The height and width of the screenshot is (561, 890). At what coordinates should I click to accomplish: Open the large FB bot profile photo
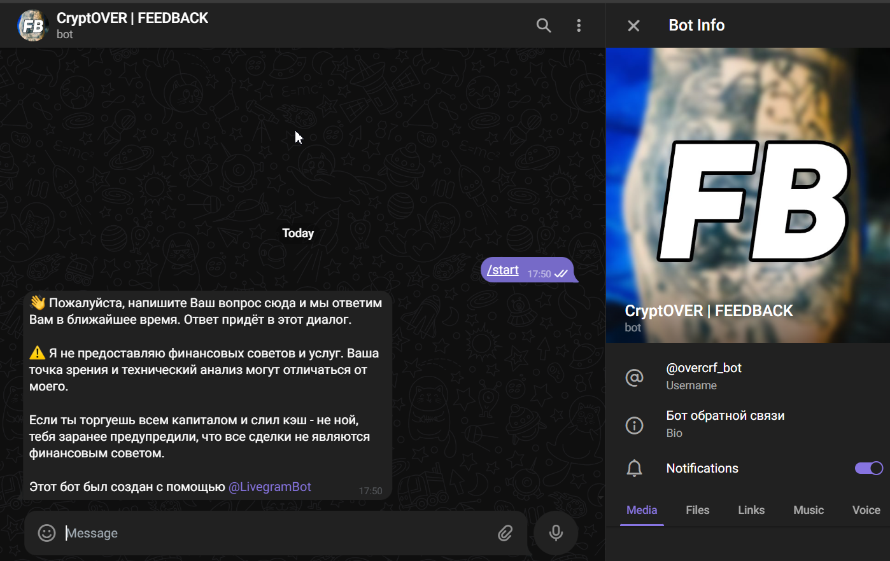pyautogui.click(x=748, y=195)
